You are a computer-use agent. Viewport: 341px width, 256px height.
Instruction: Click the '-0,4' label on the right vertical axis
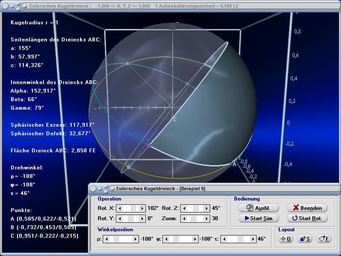288,164
